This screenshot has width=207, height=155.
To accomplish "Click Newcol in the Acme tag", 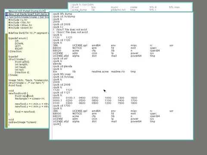I will 13,11.
